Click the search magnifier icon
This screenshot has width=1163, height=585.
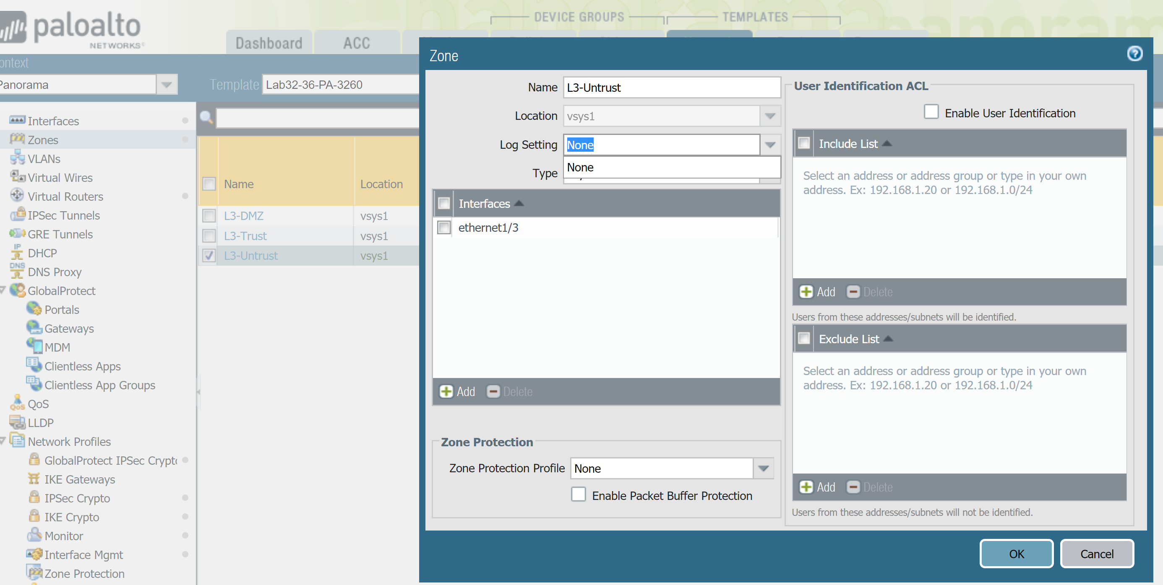tap(206, 117)
